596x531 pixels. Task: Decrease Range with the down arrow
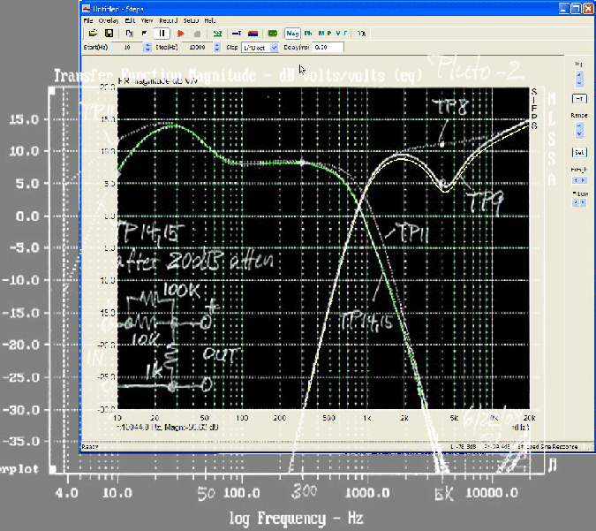(x=579, y=133)
